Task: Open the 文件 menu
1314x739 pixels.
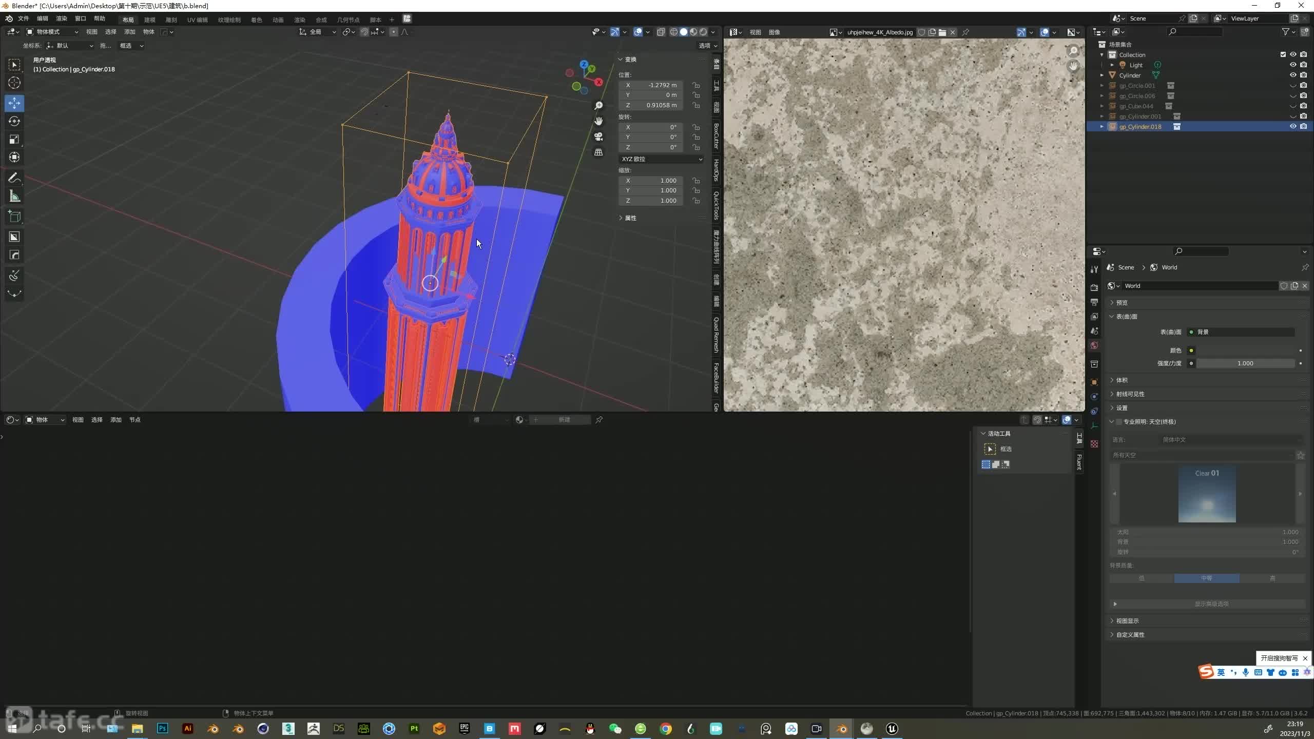Action: click(24, 18)
